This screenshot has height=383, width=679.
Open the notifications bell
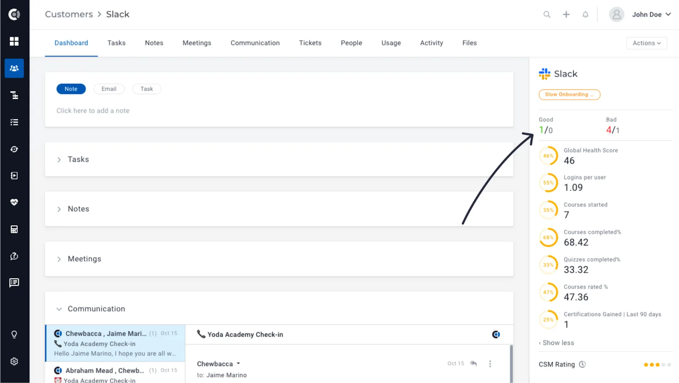click(585, 14)
